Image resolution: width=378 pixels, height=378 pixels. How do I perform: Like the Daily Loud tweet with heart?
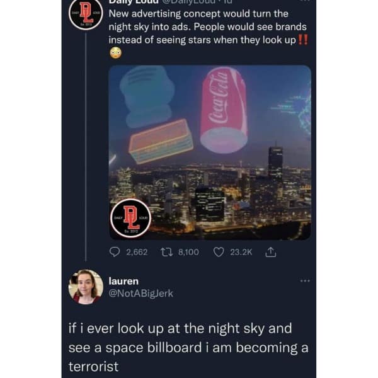[219, 252]
